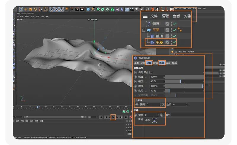
Task: Click the 重力 value input field
Action: [152, 115]
